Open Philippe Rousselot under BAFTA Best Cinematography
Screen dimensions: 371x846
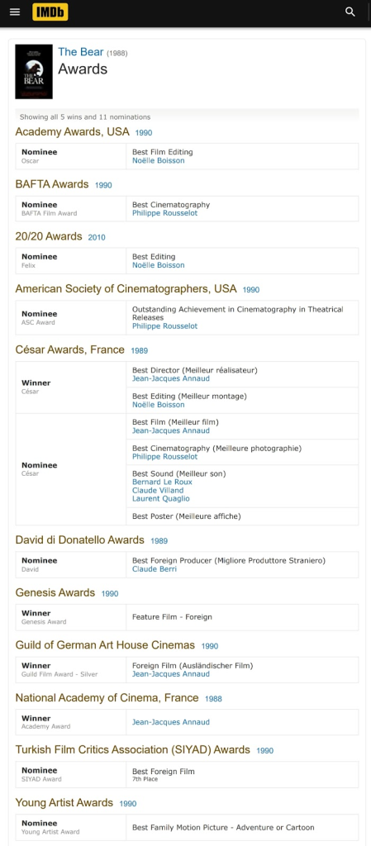click(165, 213)
